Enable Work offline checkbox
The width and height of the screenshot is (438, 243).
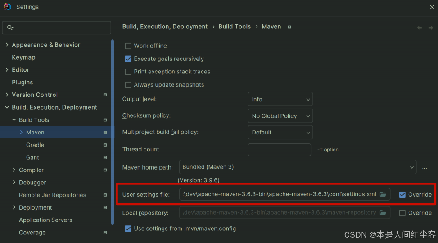click(x=128, y=46)
